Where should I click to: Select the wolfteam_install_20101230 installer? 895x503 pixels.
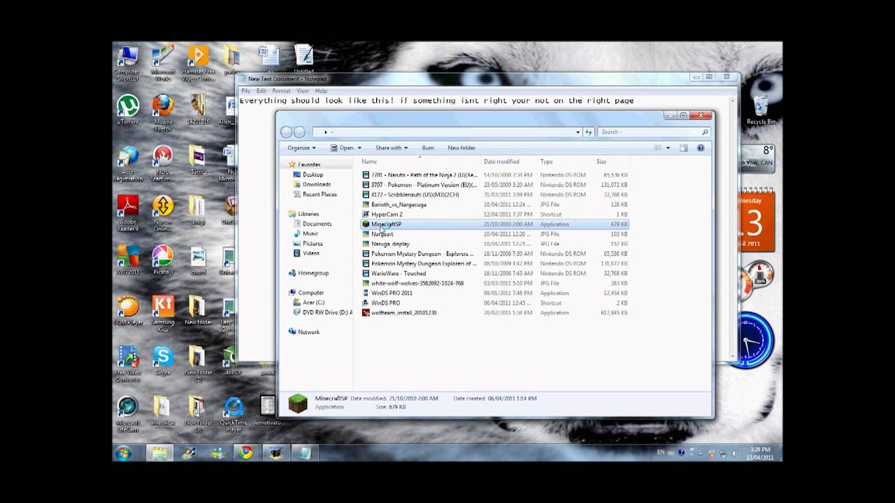click(494, 313)
